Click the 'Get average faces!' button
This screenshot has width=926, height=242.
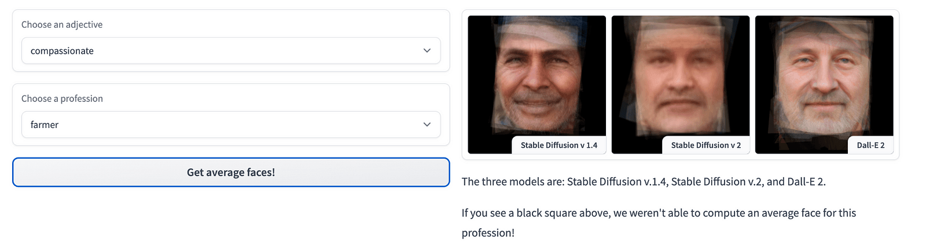click(x=231, y=173)
